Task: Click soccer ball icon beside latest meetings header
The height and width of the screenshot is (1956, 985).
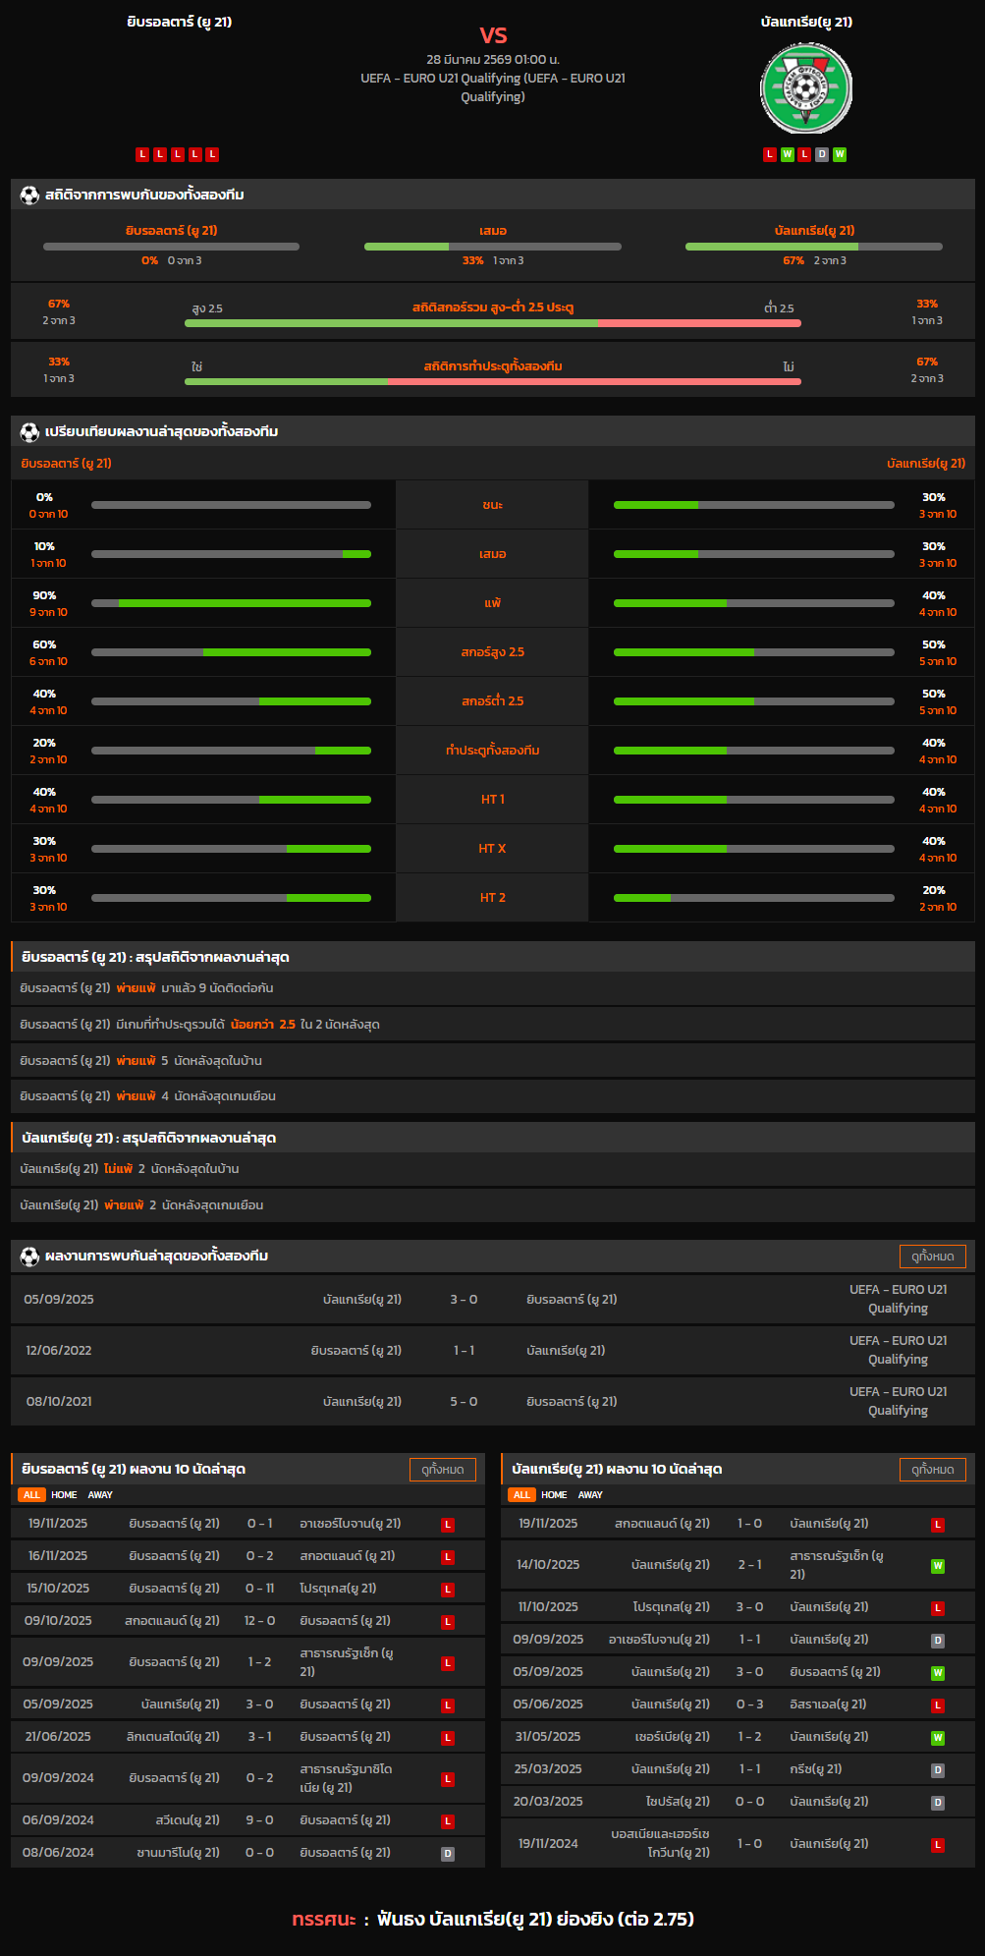Action: click(29, 1257)
